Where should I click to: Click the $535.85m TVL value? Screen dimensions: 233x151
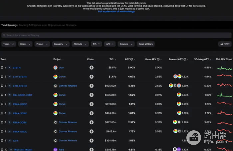click(111, 95)
